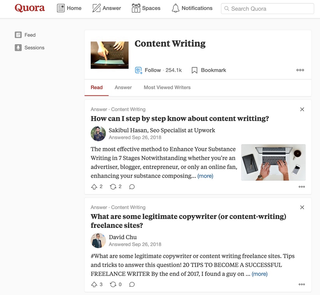Dismiss Sakibul Hasan's answer card
The image size is (320, 295).
point(302,109)
